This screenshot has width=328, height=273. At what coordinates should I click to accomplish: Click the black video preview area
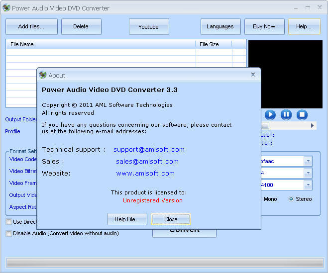pyautogui.click(x=292, y=74)
